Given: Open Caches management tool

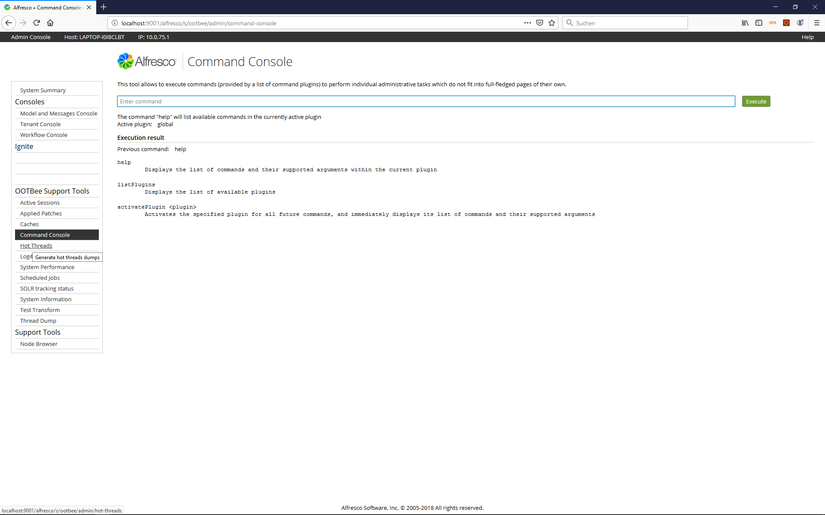Looking at the screenshot, I should [x=29, y=224].
